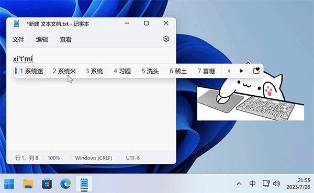The image size is (314, 193).
Task: Click the xi't'mi composition text
Action: tap(23, 59)
